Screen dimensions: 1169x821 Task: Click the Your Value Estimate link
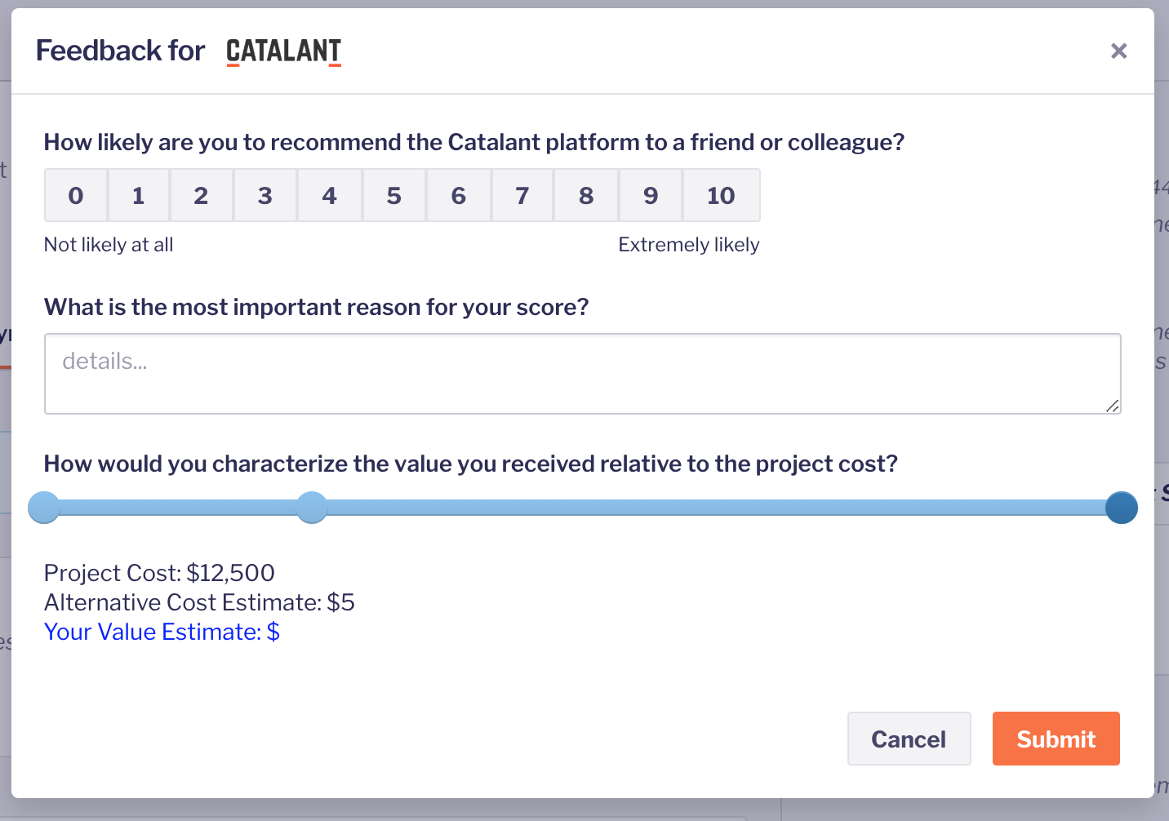click(162, 632)
